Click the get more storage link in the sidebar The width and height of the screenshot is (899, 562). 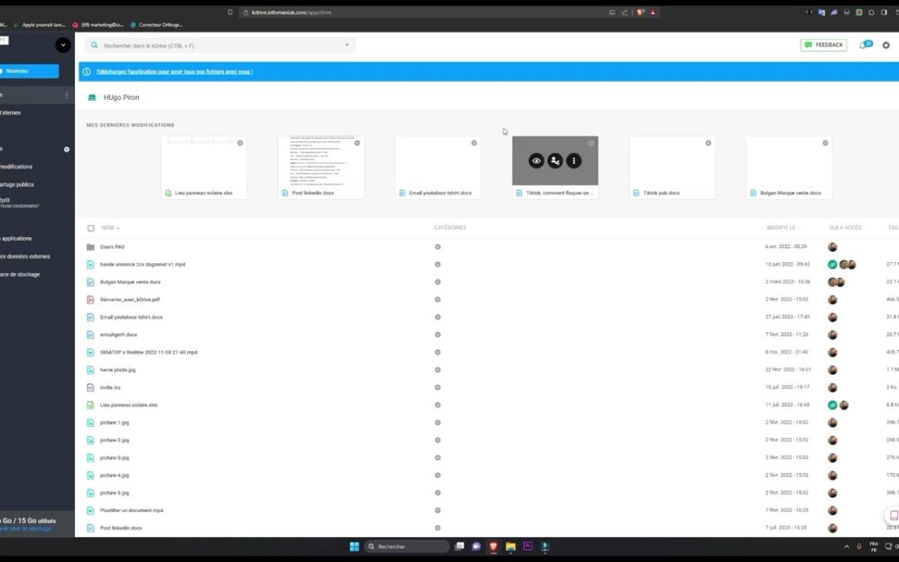point(26,529)
